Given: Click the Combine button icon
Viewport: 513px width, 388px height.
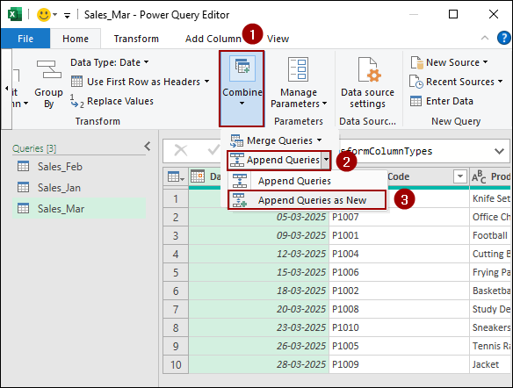Looking at the screenshot, I should (242, 68).
